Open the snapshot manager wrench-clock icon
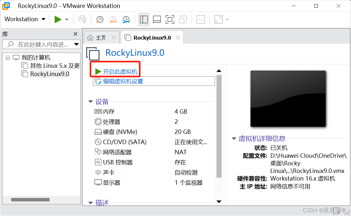351x216 pixels. (126, 19)
